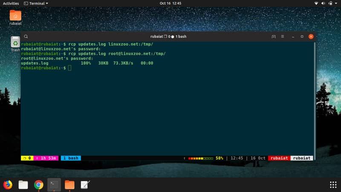Open the clock showing Oct 16 12:45
Screen dimensions: 341x192
click(170, 3)
